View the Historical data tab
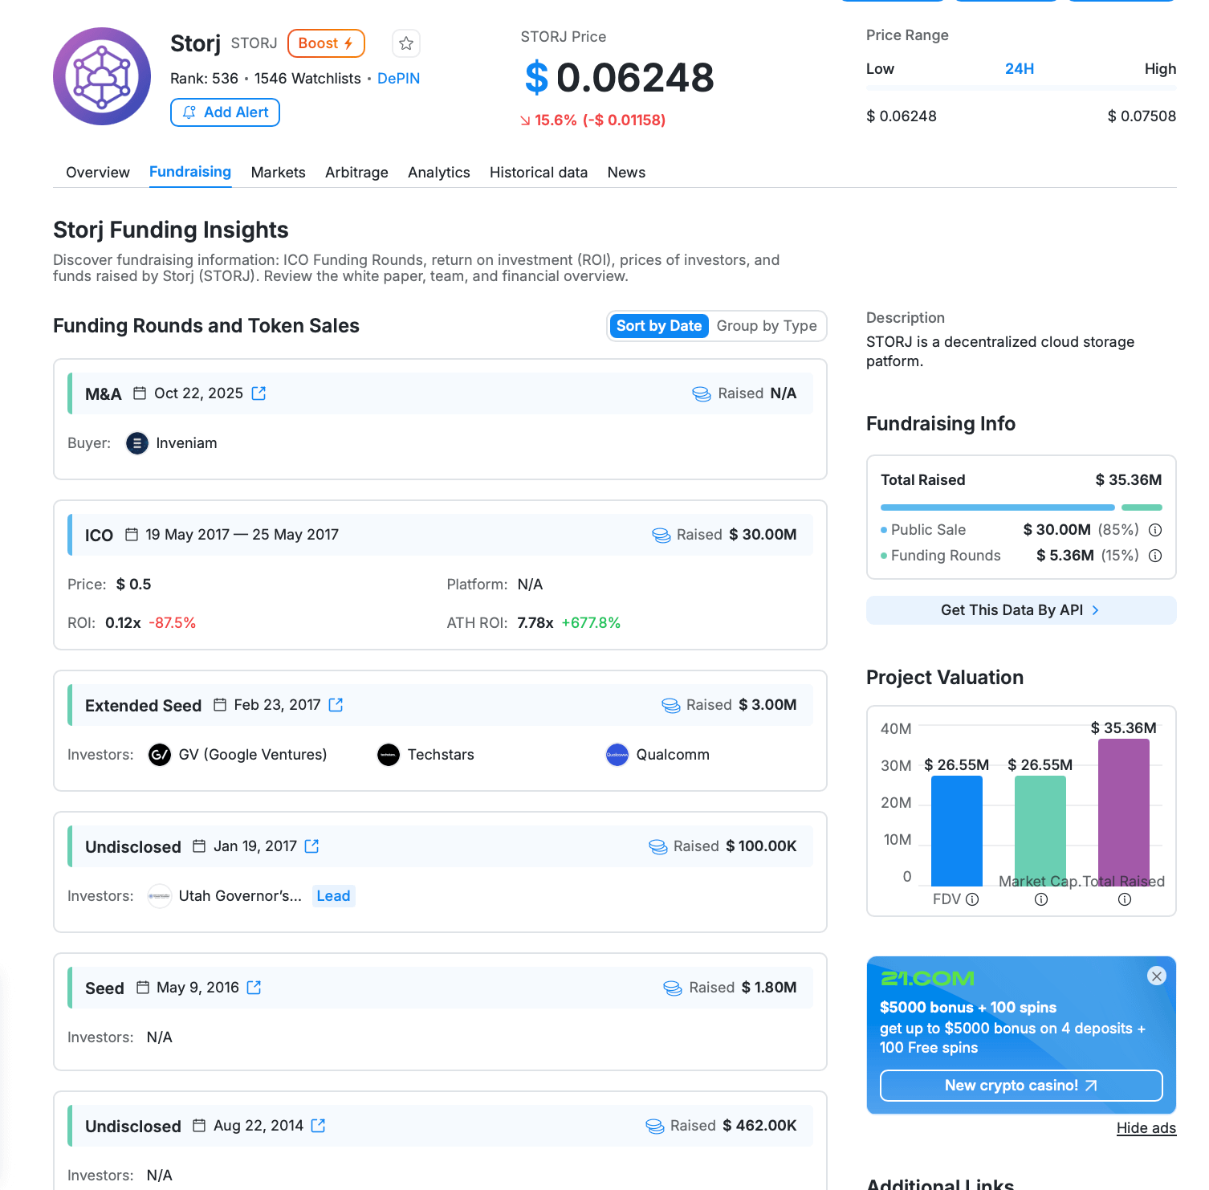Image resolution: width=1209 pixels, height=1190 pixels. (x=539, y=173)
